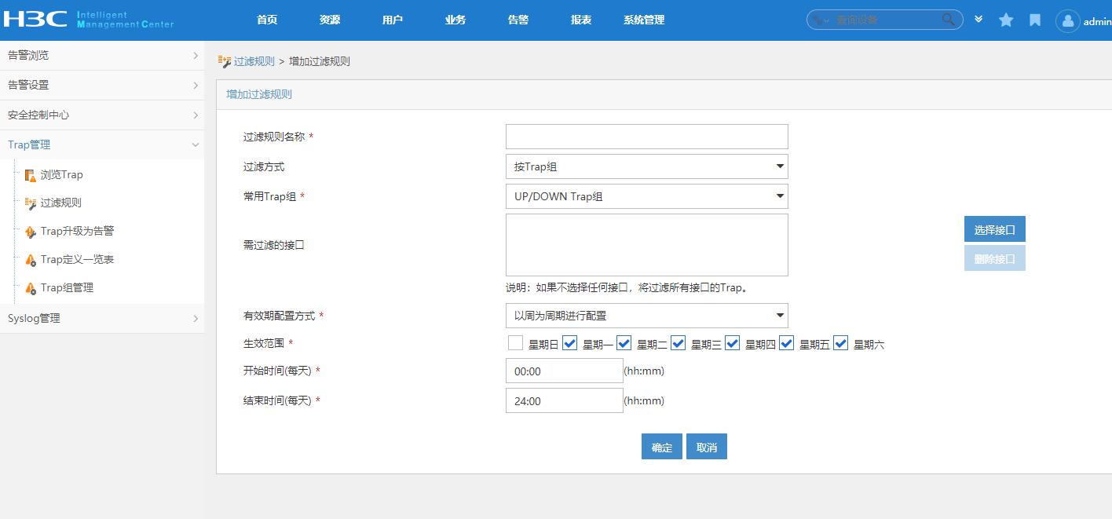Click the star favorites icon in header
Screen dimensions: 1112x519
point(1006,20)
